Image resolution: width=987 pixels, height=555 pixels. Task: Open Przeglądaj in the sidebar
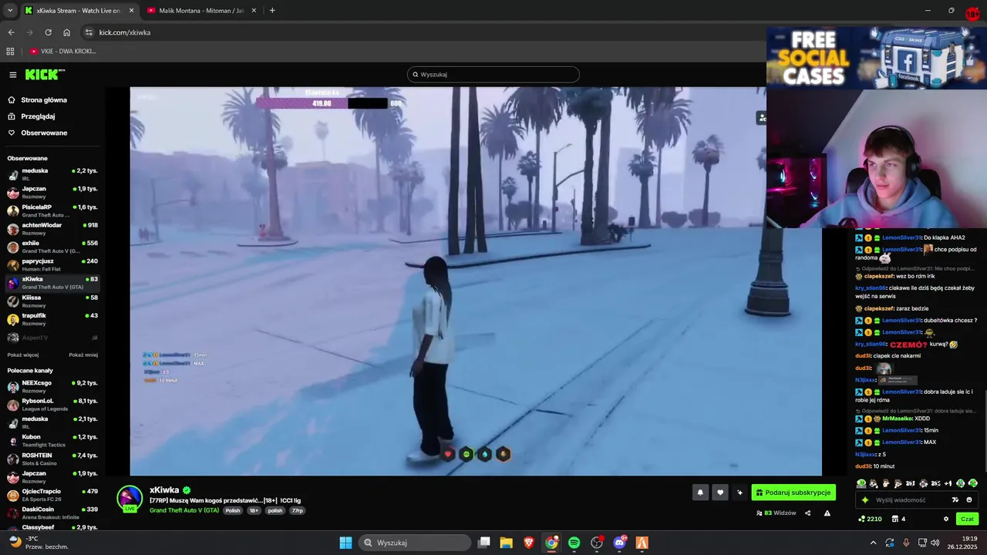(x=32, y=116)
